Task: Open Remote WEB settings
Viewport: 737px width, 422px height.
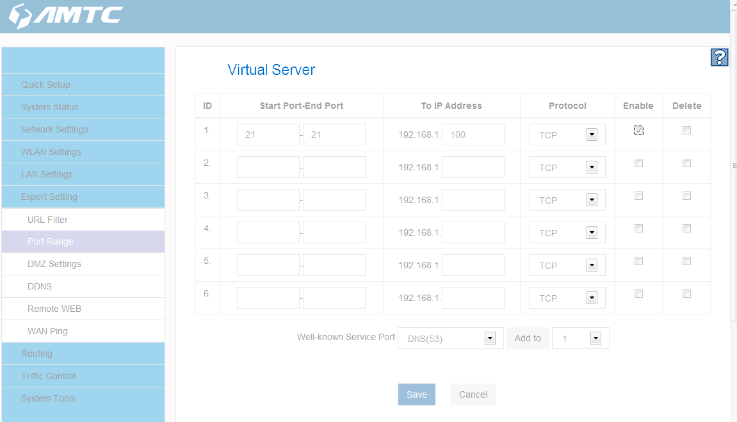Action: [x=83, y=309]
